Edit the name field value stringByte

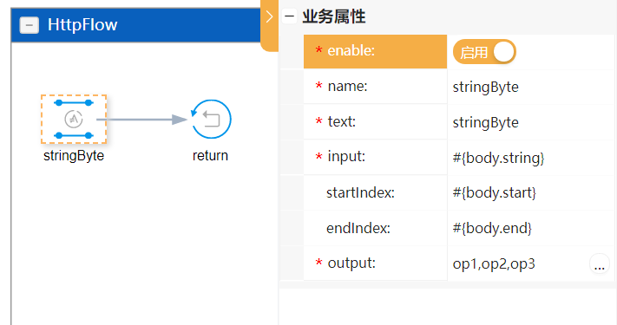point(530,87)
